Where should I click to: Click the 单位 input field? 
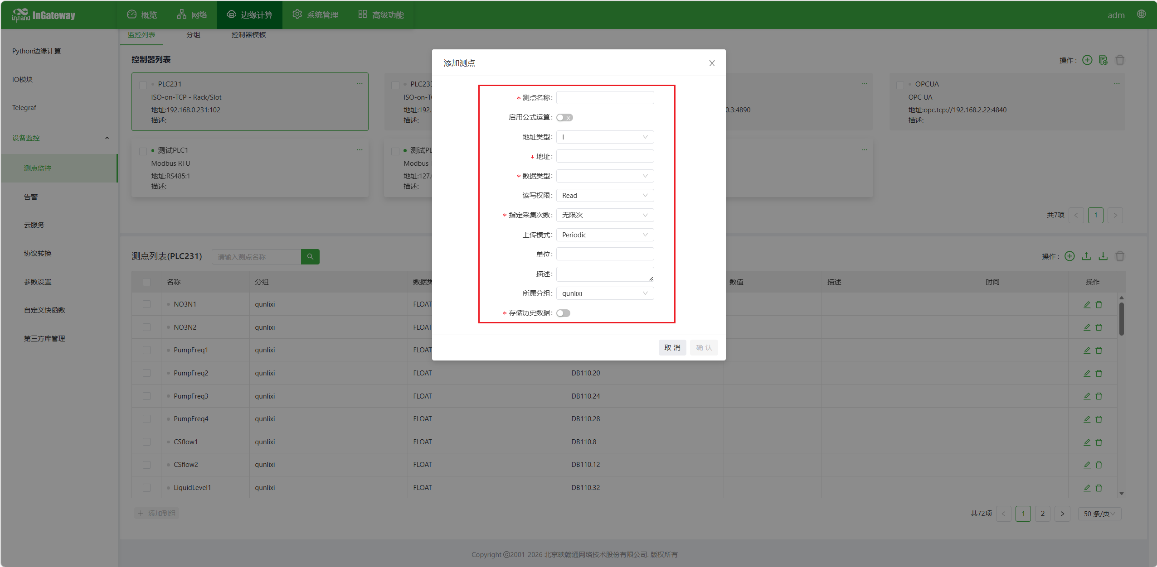pos(605,254)
